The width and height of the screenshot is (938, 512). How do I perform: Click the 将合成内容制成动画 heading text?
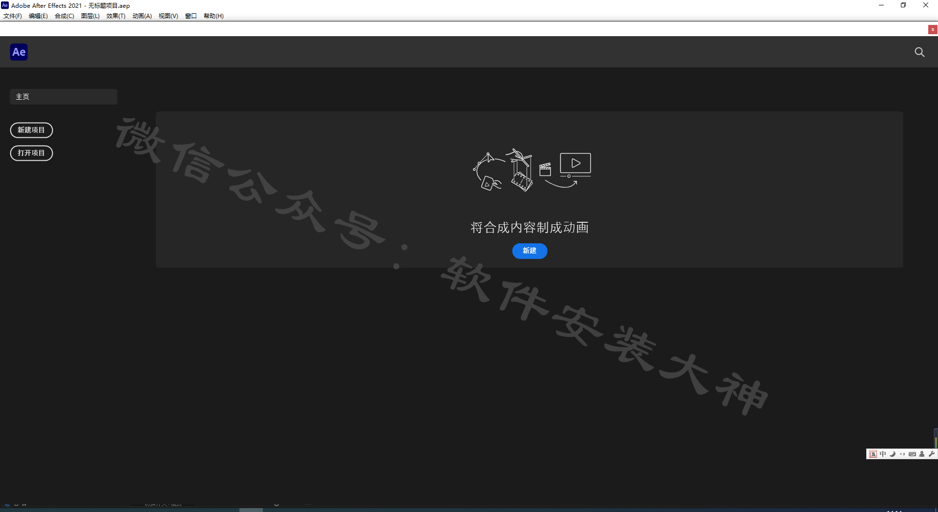530,228
